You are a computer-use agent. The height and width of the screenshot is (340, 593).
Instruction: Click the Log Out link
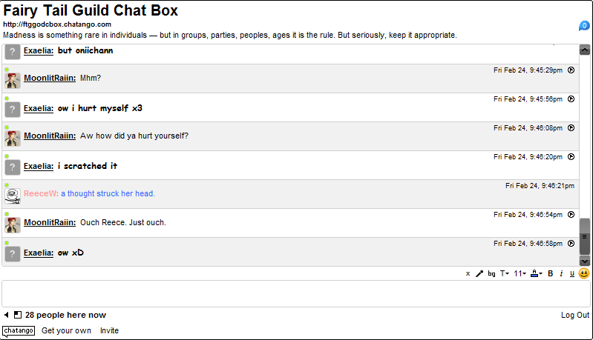[575, 315]
